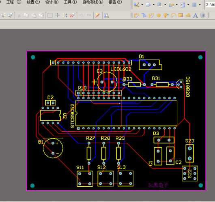Screen dimensions: 215x202
Task: Select the D2 designator label
Action: pyautogui.click(x=50, y=97)
